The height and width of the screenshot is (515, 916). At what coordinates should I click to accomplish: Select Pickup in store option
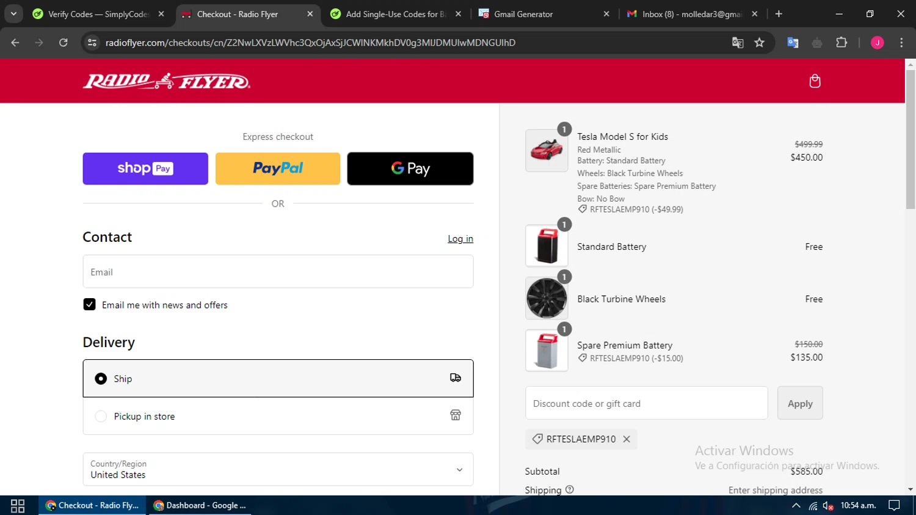click(x=278, y=416)
